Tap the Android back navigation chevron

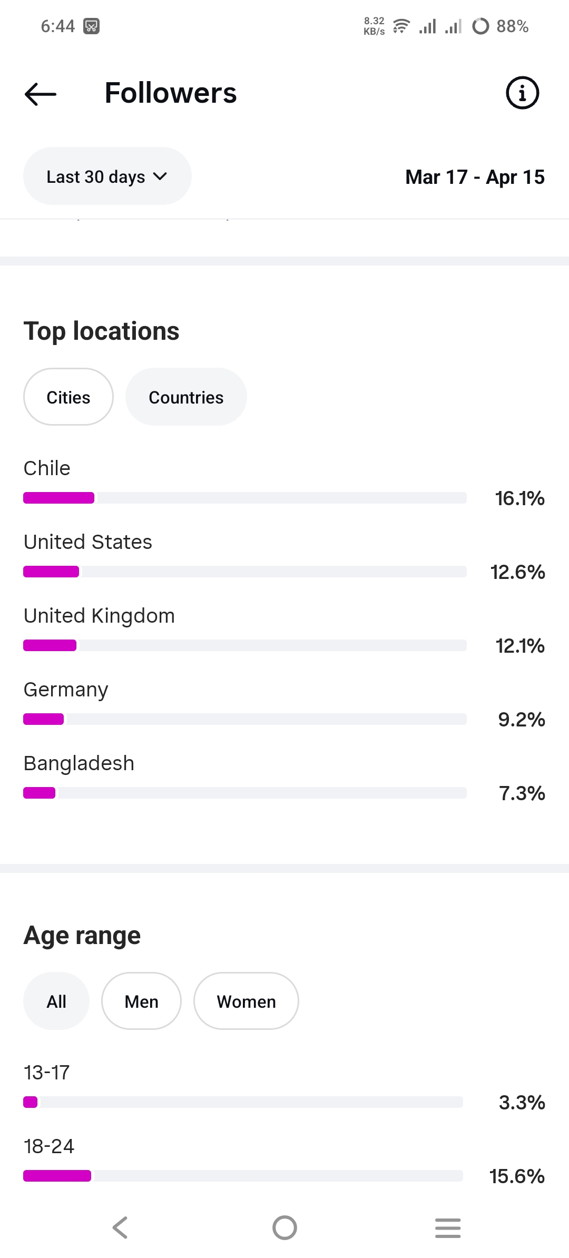coord(120,1227)
